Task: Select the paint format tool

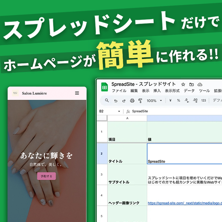Action: pyautogui.click(x=140, y=101)
